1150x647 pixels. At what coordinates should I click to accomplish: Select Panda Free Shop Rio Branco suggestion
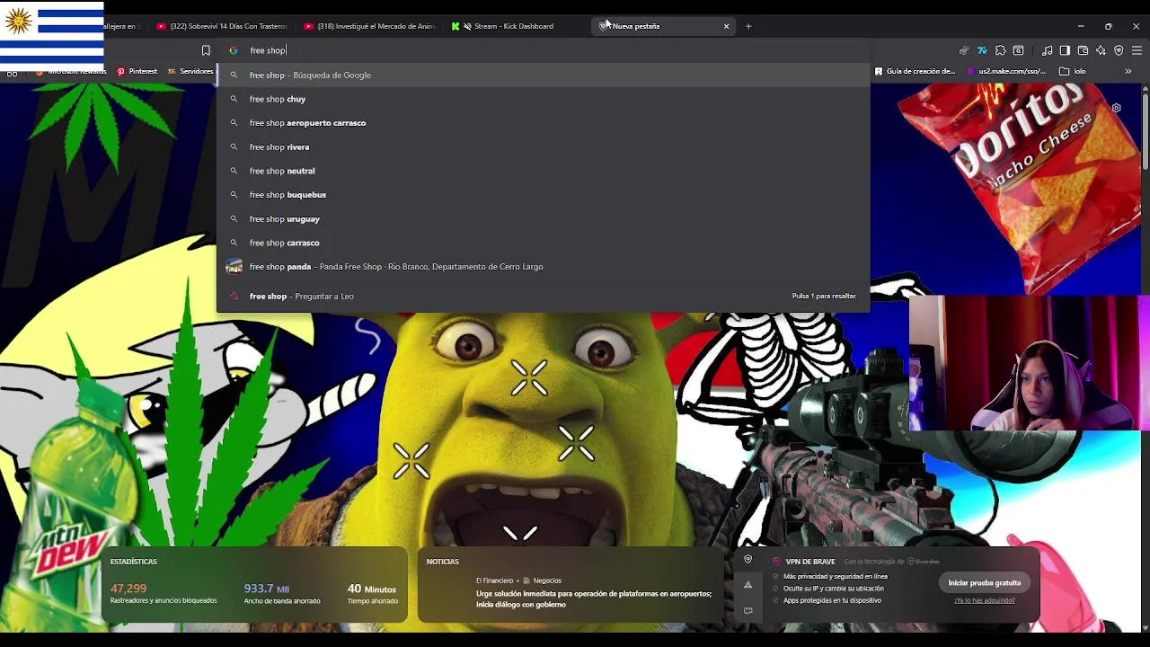(x=543, y=266)
